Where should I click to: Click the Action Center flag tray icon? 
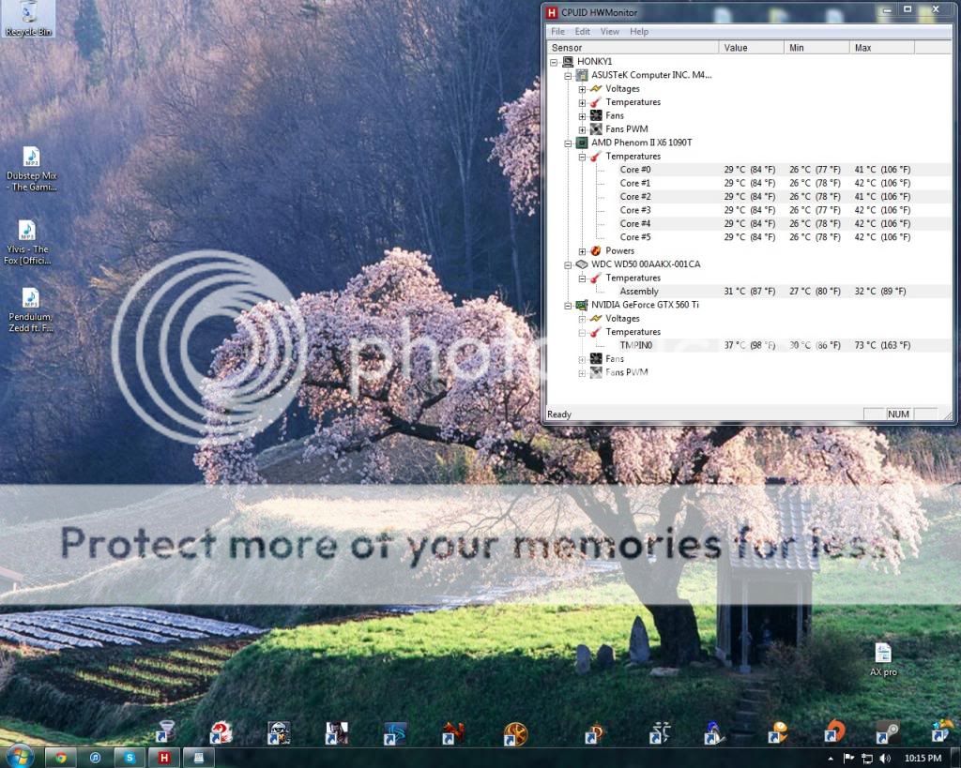(848, 759)
